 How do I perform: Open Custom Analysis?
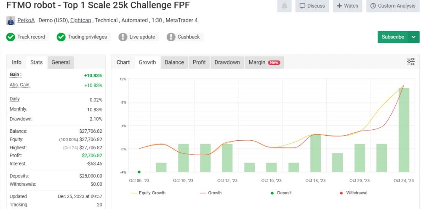tap(392, 6)
